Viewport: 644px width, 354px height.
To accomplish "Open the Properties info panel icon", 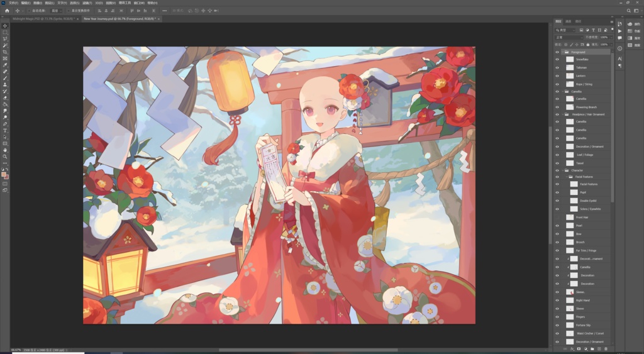I will [619, 48].
